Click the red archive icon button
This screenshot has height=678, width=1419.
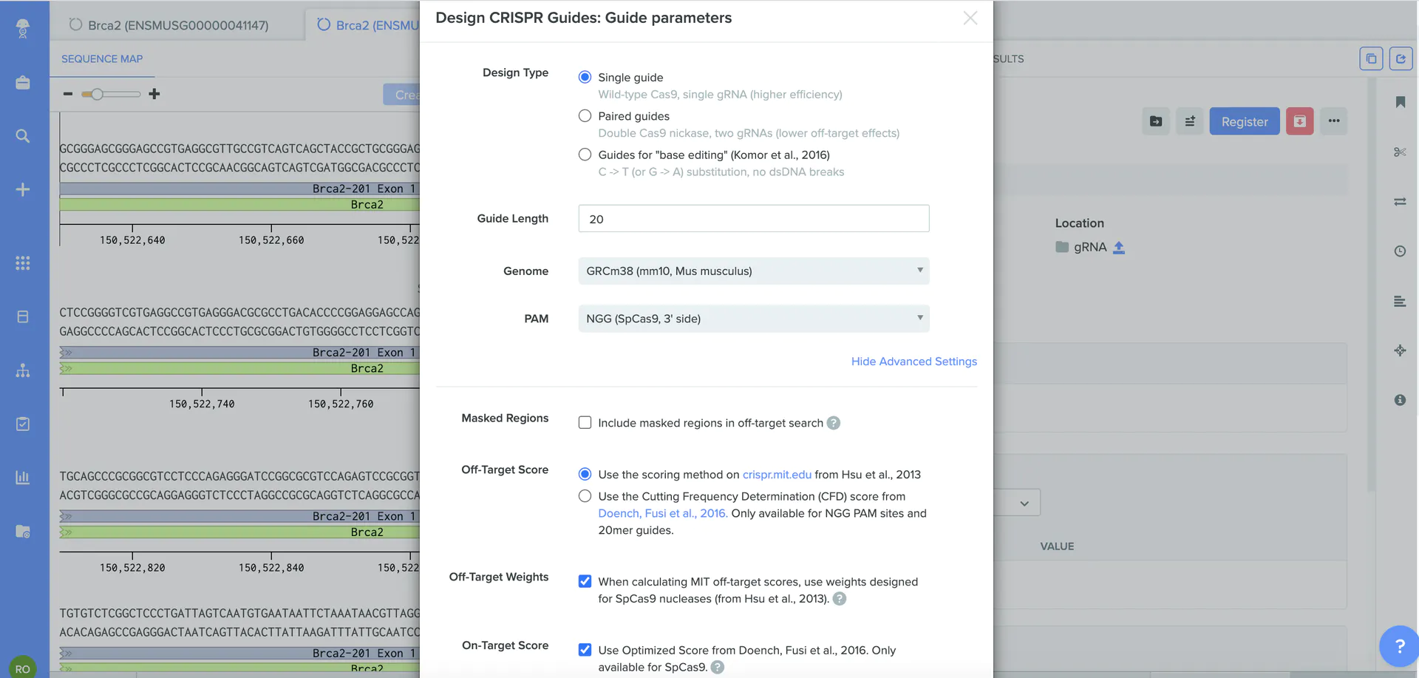[x=1299, y=121]
